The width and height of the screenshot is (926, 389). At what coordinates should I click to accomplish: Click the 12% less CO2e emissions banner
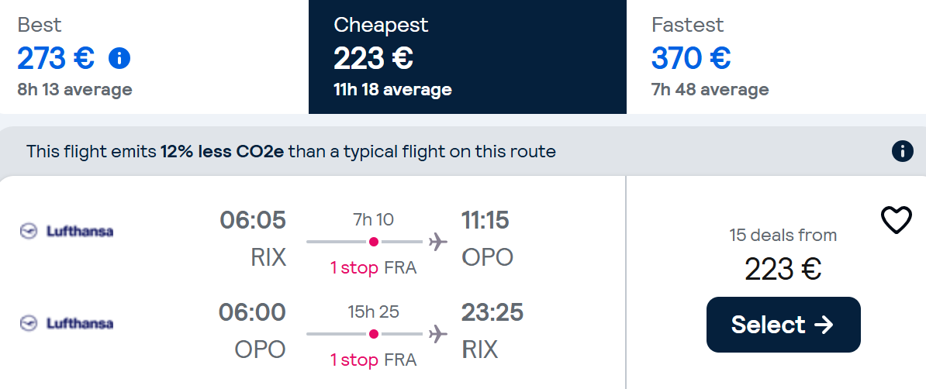(463, 152)
